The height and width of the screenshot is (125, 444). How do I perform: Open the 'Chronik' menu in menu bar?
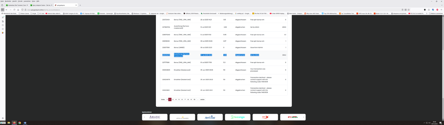20,1
